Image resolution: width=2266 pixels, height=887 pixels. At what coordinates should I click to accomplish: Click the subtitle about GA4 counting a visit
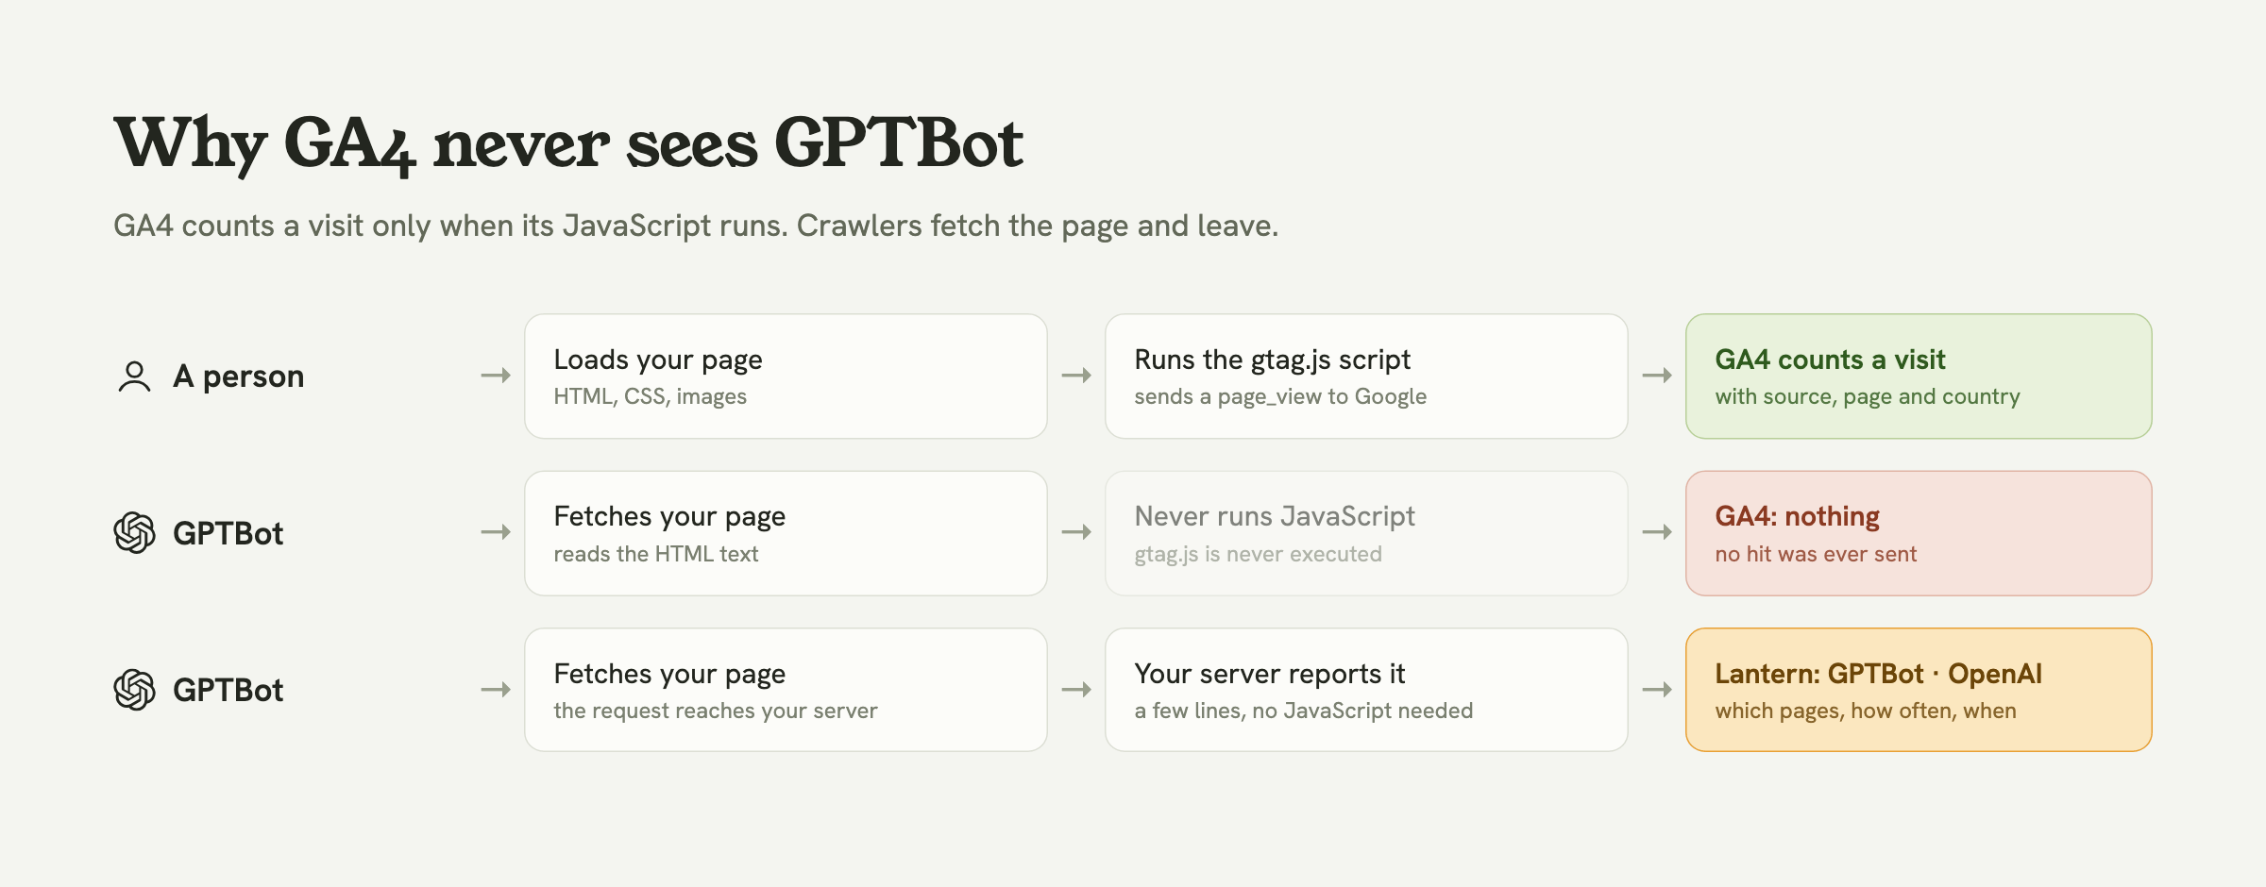696,226
